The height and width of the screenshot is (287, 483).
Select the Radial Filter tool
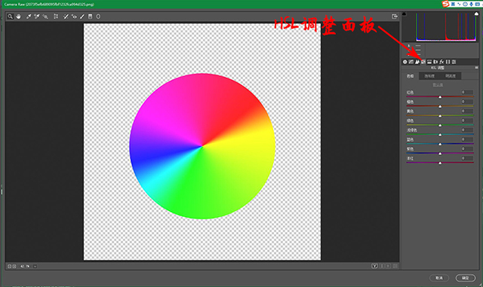pos(98,17)
